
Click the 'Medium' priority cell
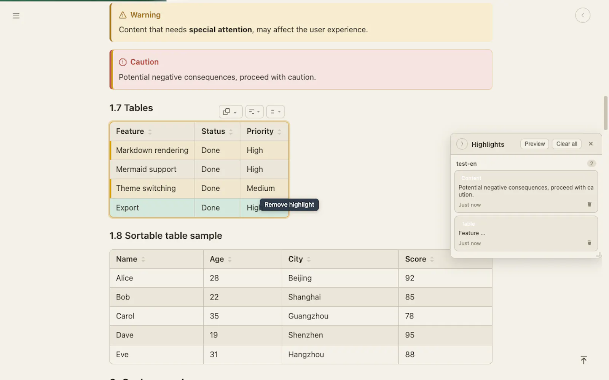tap(264, 188)
